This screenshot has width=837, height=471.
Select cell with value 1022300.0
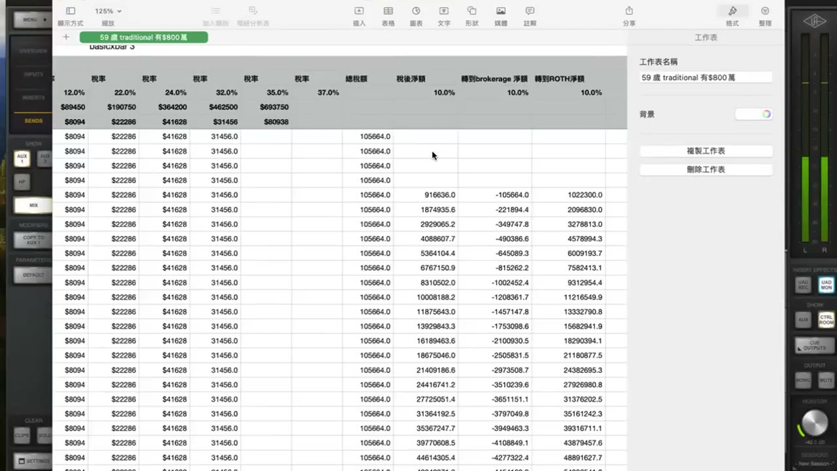[569, 195]
